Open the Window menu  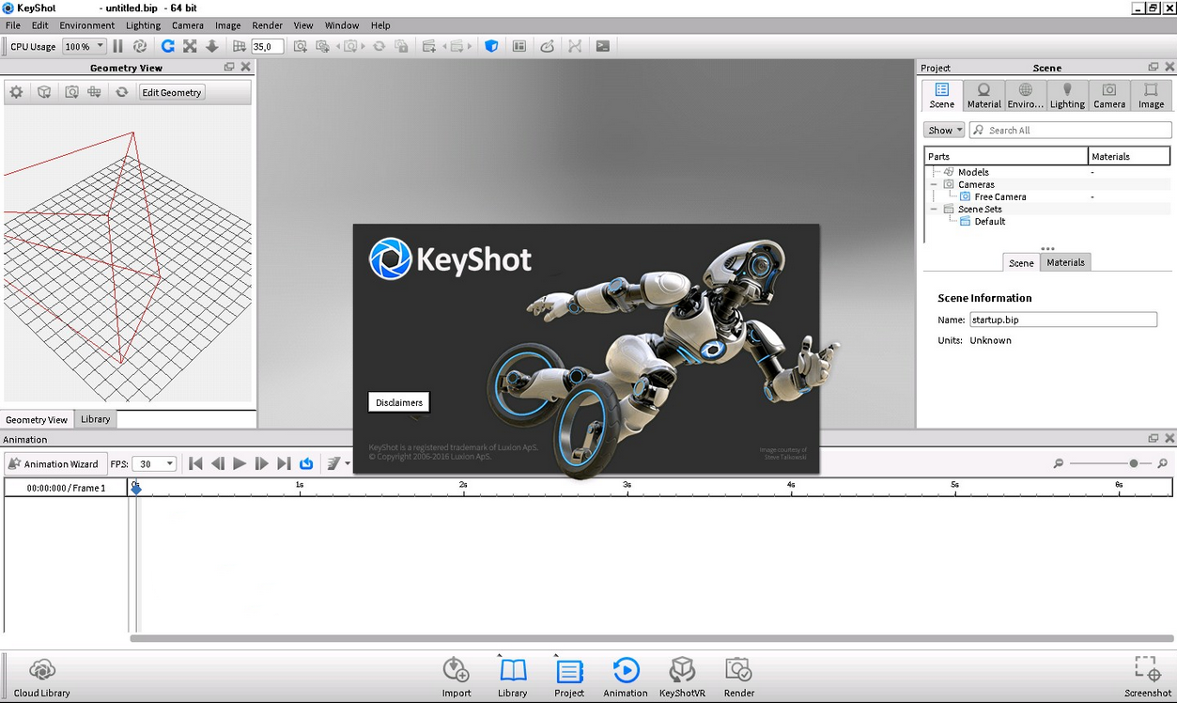[342, 25]
